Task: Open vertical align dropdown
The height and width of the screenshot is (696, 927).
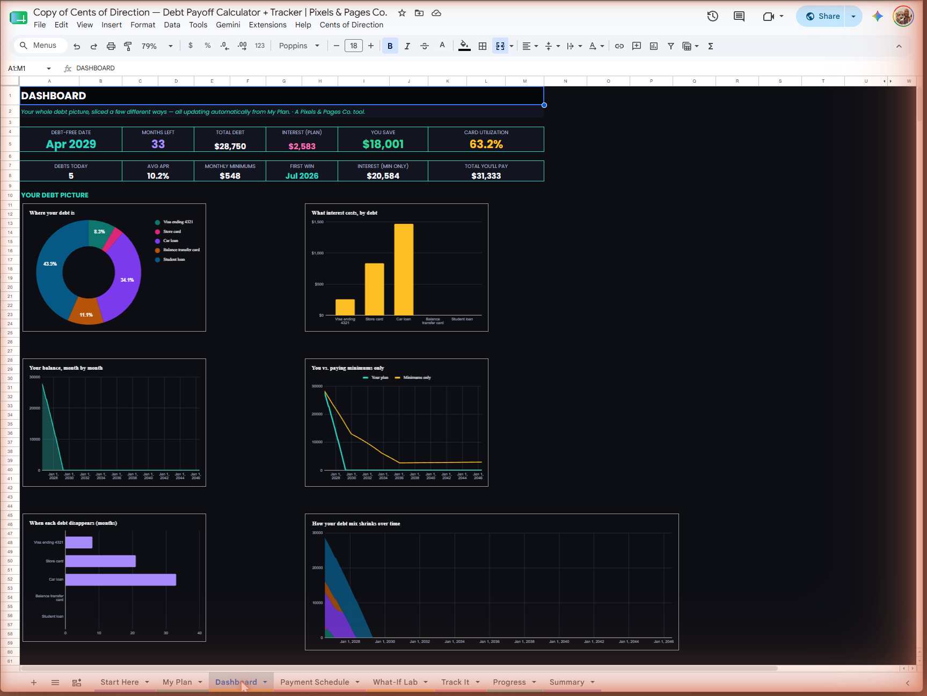Action: pos(552,46)
